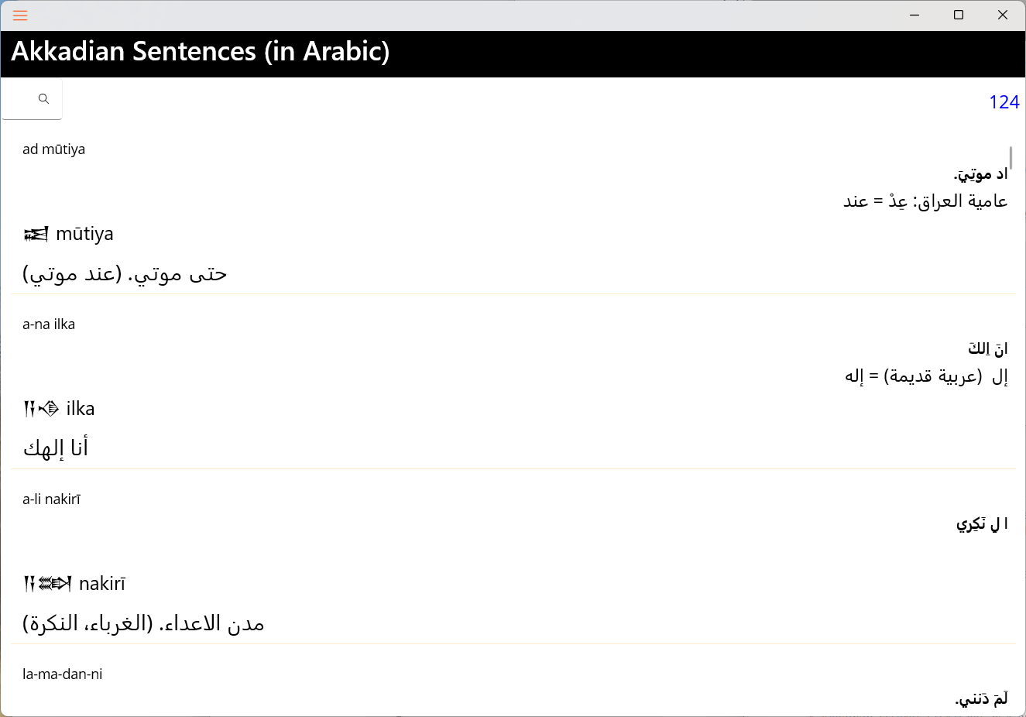1026x717 pixels.
Task: Click the cuneiform signs before nakirī
Action: (47, 584)
